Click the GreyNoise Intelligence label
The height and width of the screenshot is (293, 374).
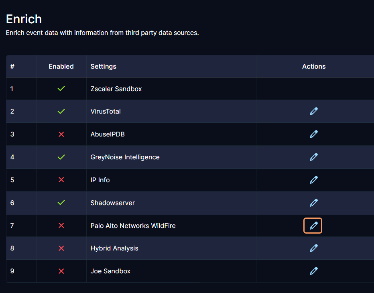click(125, 157)
